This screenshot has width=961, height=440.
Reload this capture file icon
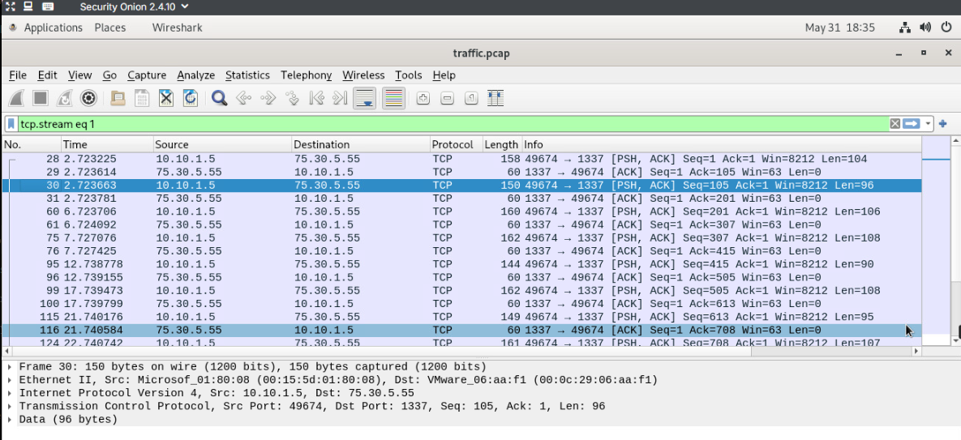[190, 98]
